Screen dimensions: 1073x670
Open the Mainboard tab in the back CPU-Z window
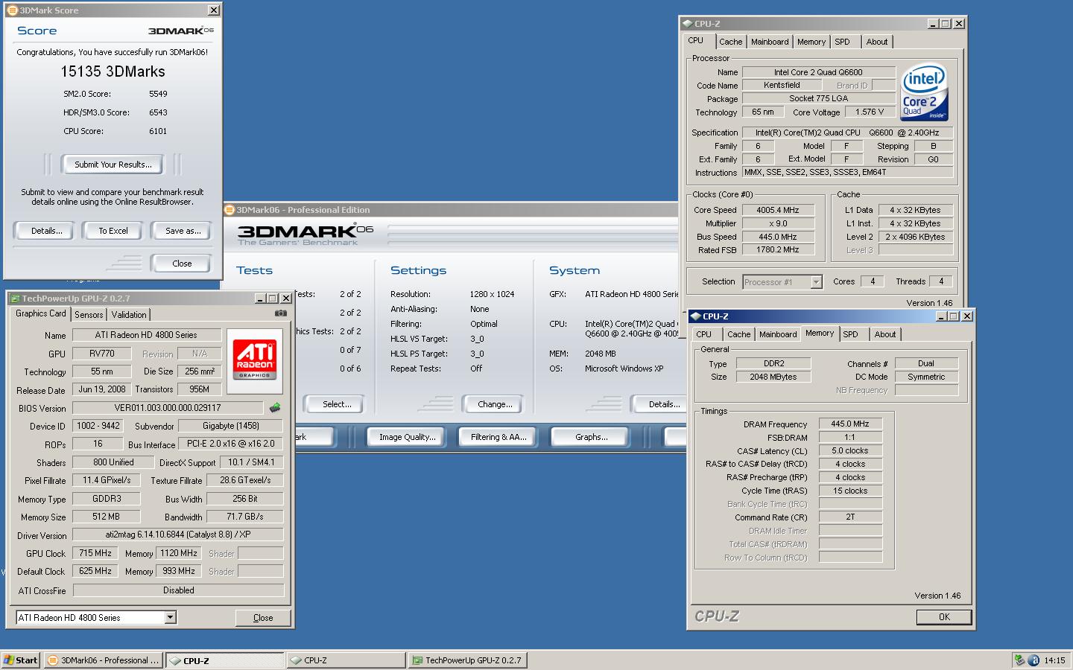pyautogui.click(x=770, y=42)
